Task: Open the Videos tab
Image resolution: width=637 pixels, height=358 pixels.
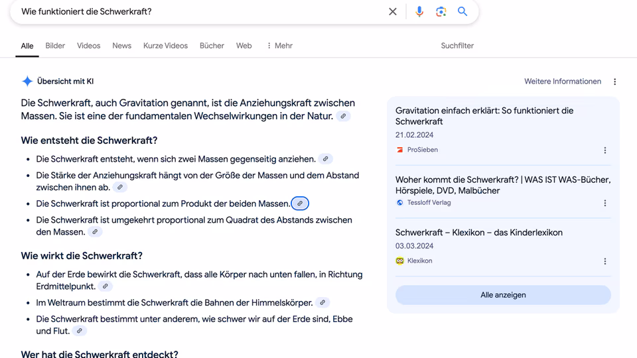Action: click(x=88, y=46)
